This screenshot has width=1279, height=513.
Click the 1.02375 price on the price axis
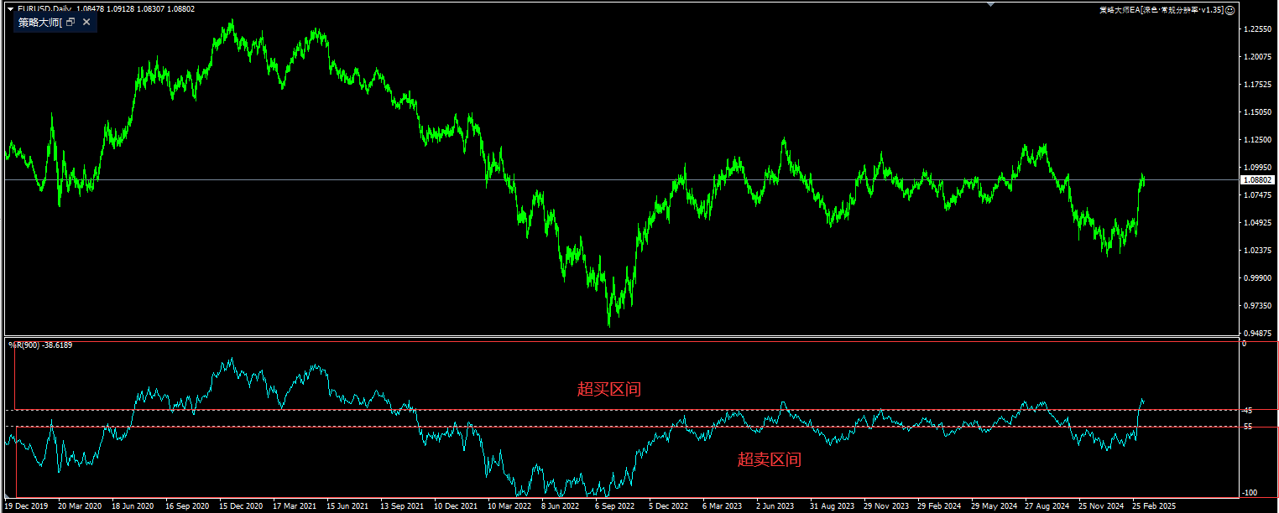(x=1256, y=251)
